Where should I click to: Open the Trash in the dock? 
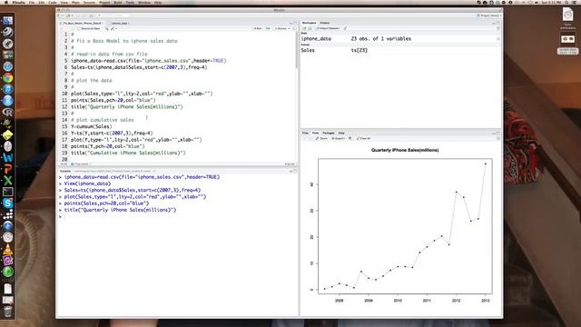click(x=8, y=311)
